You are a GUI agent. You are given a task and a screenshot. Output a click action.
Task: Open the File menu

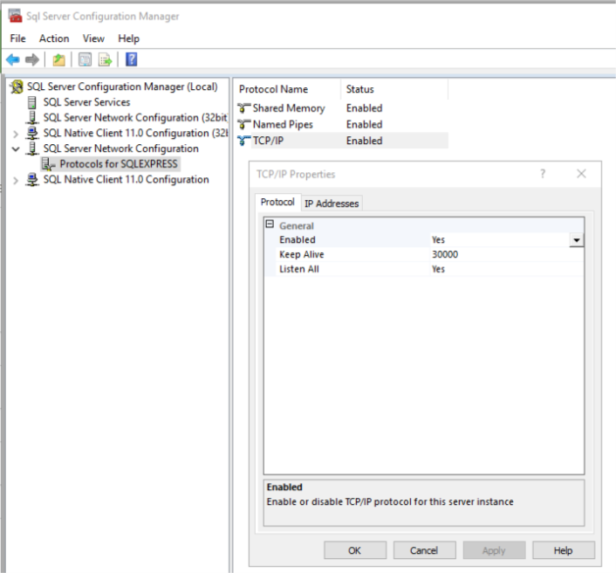[x=17, y=38]
